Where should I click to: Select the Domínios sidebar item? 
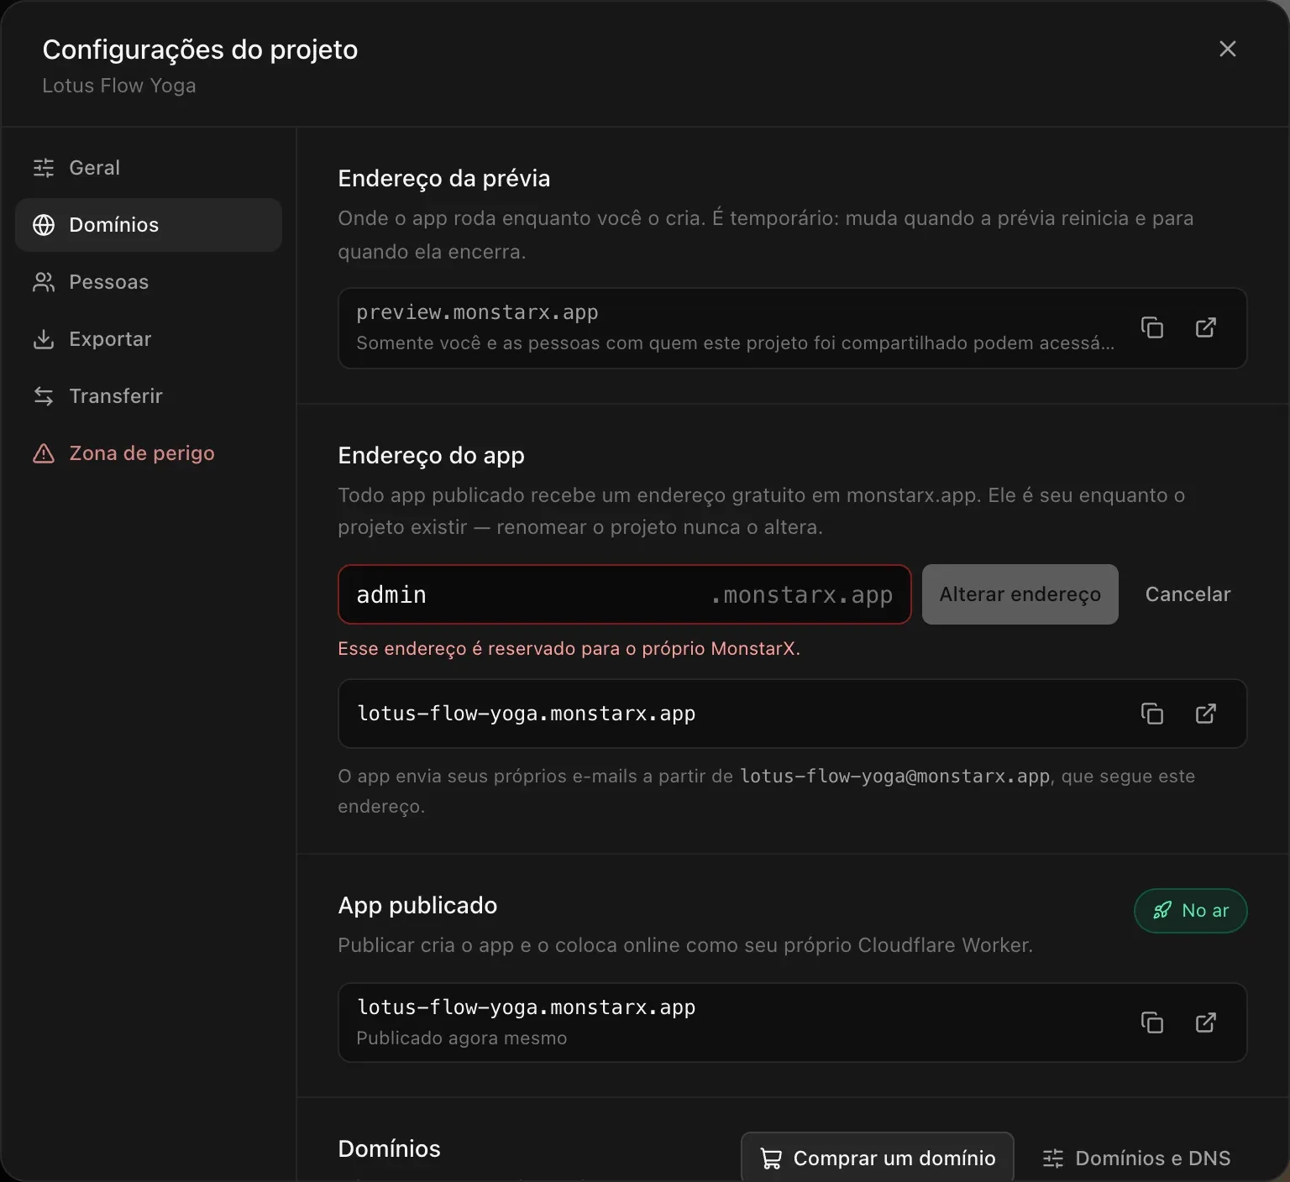tap(149, 225)
